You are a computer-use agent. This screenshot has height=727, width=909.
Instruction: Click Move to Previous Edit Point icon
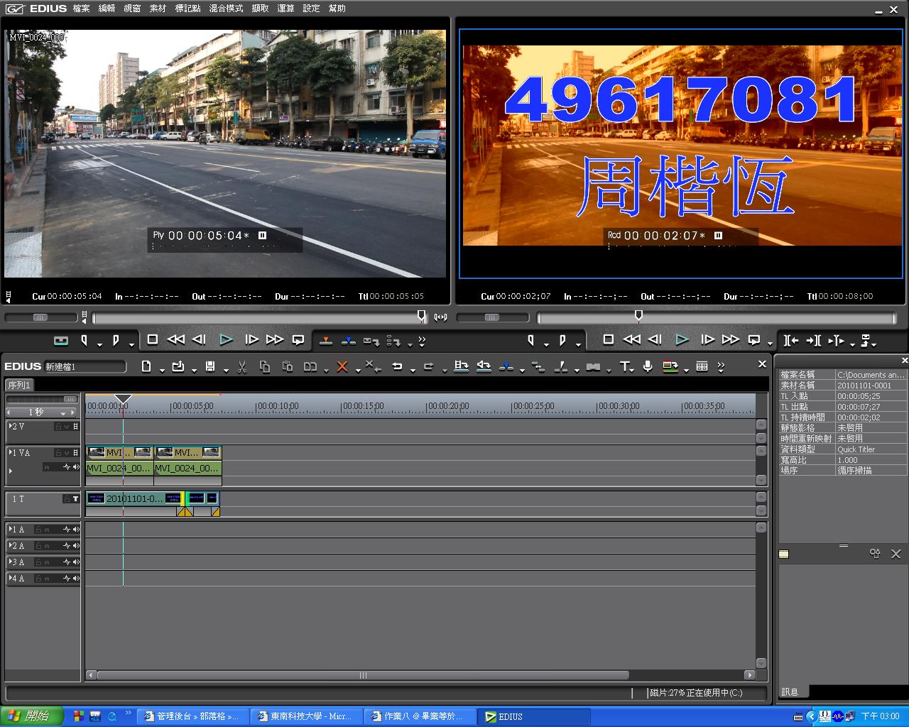tap(790, 340)
